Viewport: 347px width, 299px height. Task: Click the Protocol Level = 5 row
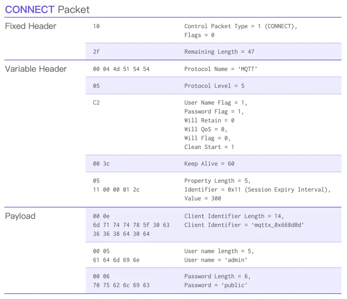pyautogui.click(x=213, y=86)
